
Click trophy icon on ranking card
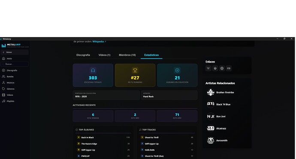pos(135,71)
